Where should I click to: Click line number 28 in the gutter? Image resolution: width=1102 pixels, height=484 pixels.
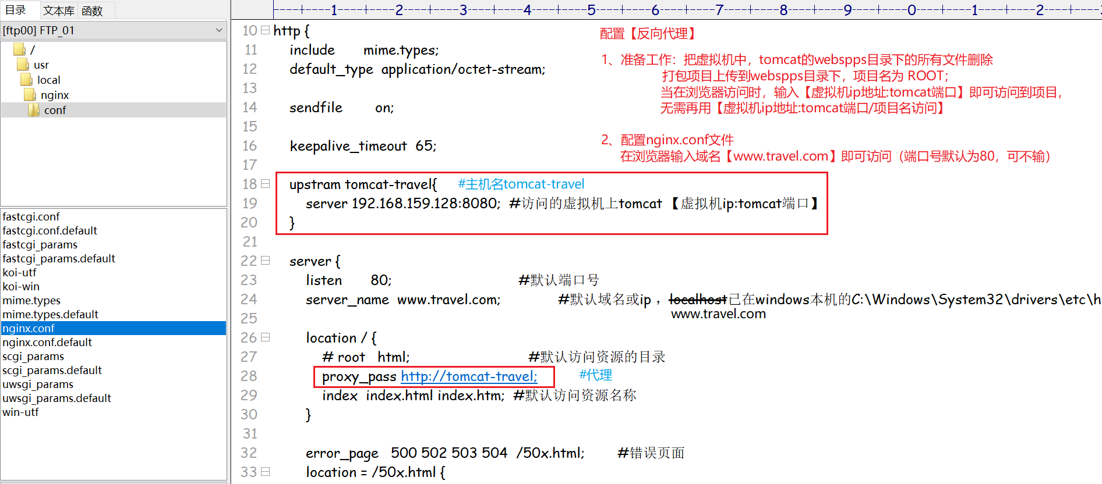[x=249, y=376]
